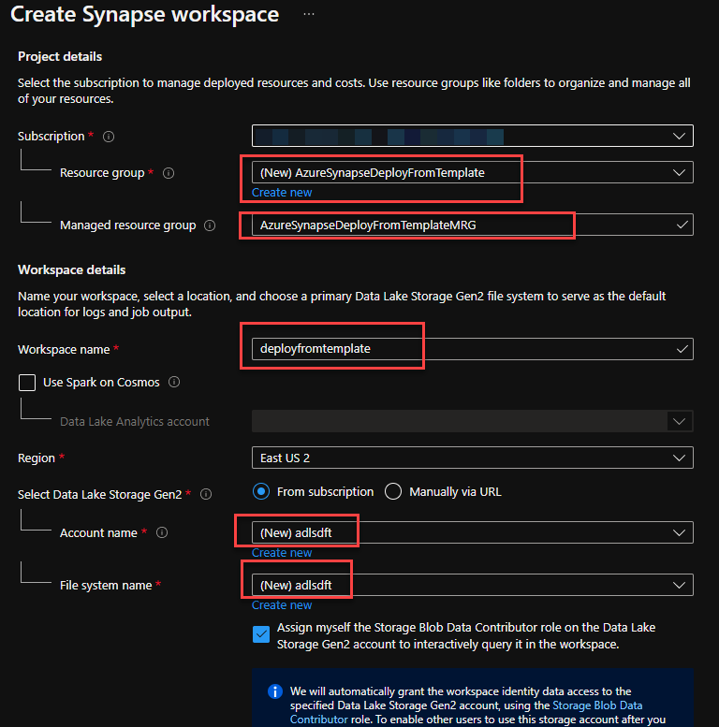Viewport: 719px width, 727px height.
Task: Open the Storage Blob Data Contributor link
Action: [x=597, y=705]
